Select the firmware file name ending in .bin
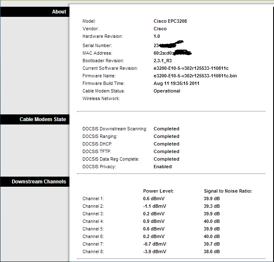The height and width of the screenshot is (262, 274). click(x=195, y=76)
